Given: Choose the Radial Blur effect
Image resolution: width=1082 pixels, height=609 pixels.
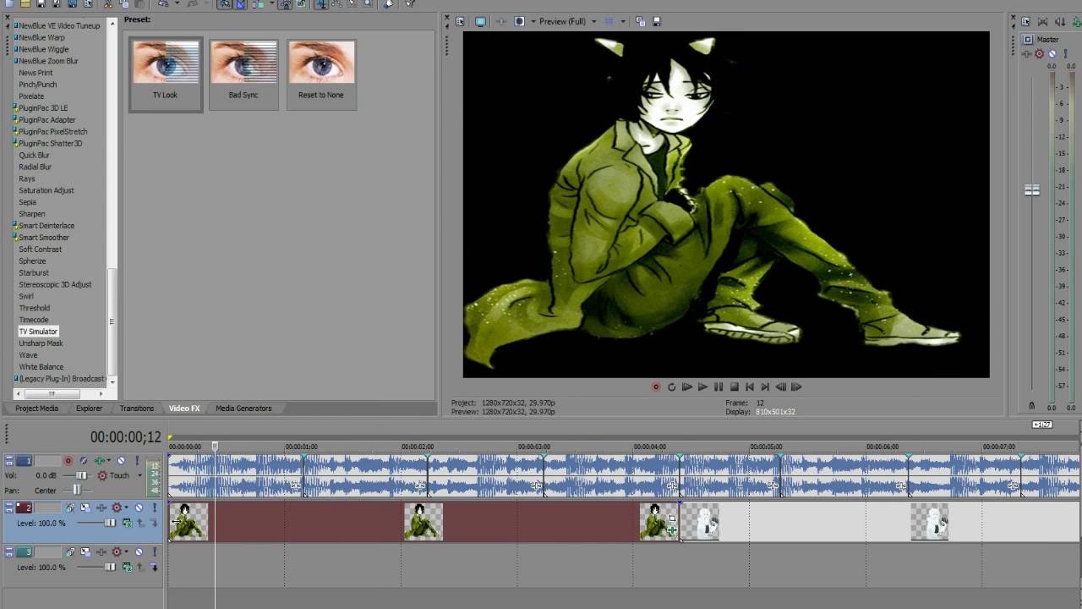Looking at the screenshot, I should 35,167.
